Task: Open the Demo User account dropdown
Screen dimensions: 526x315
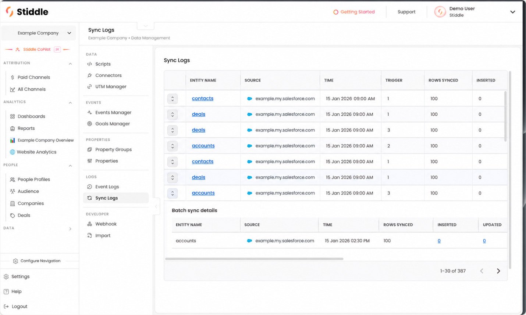Action: [x=512, y=12]
